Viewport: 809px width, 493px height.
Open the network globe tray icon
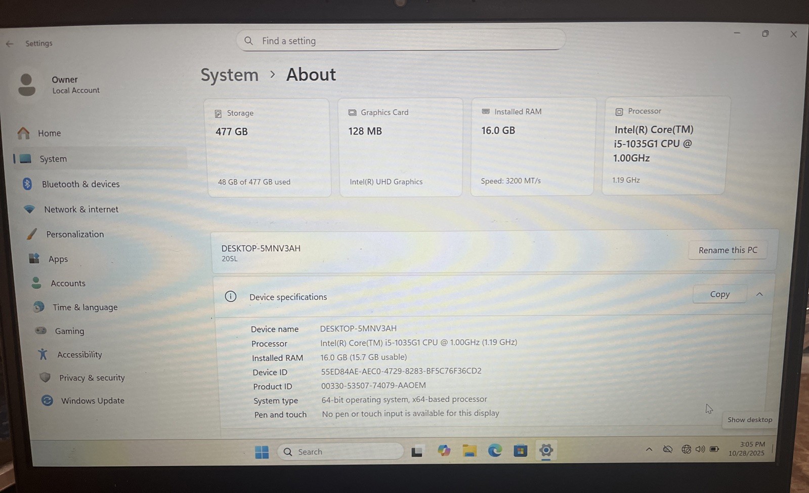click(x=686, y=449)
